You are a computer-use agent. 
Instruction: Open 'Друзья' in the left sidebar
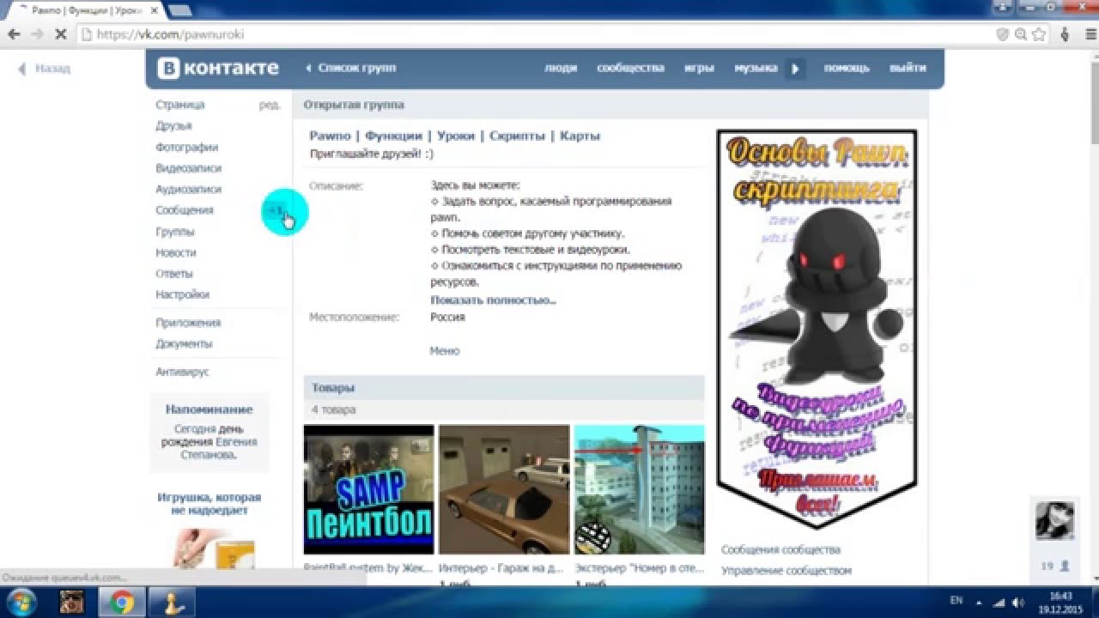pos(173,126)
